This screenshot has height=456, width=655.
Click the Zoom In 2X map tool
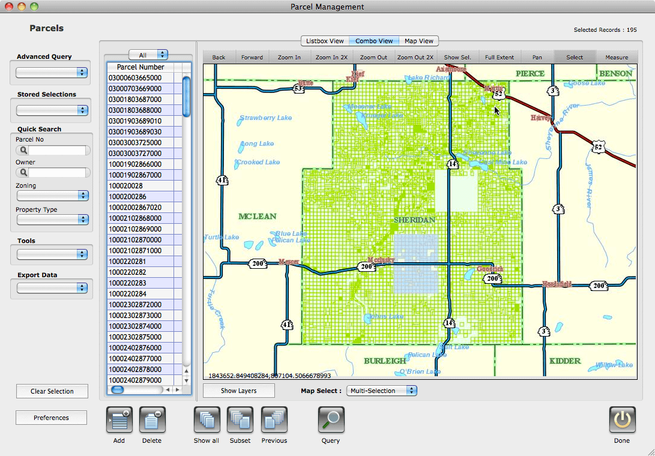(x=331, y=57)
